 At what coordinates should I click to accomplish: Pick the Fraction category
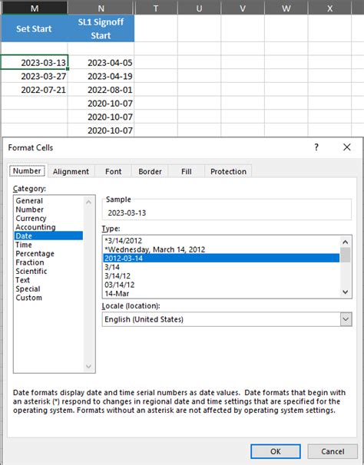point(48,262)
